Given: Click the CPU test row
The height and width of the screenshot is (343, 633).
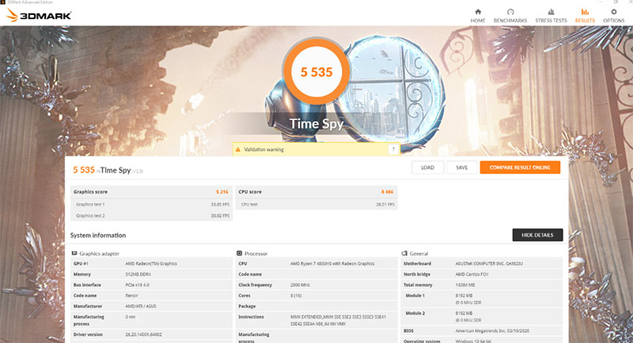Looking at the screenshot, I should [x=316, y=205].
